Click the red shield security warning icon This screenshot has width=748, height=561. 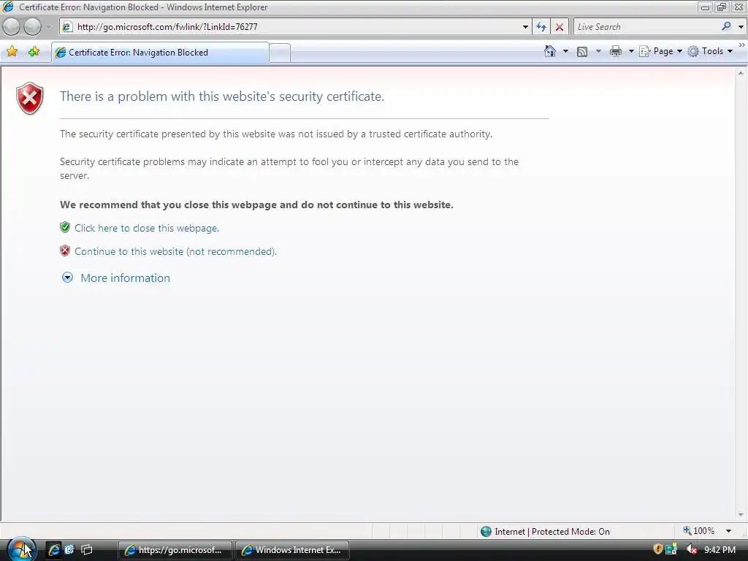coord(29,99)
